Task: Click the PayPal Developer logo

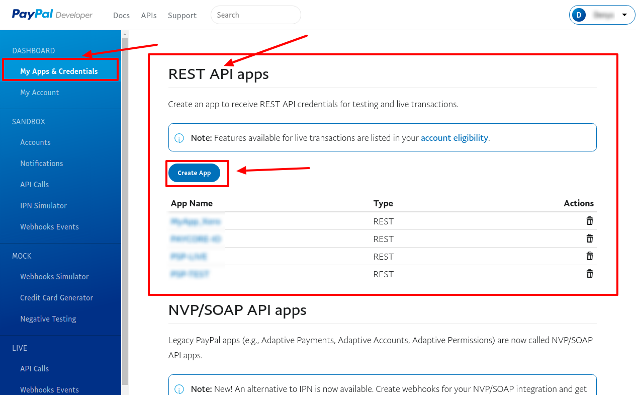Action: click(x=52, y=15)
